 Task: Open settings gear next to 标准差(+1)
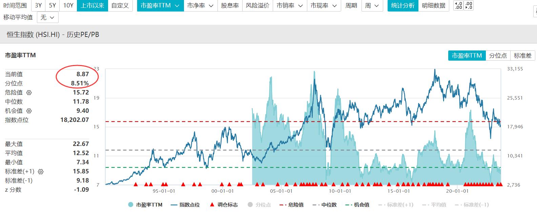click(41, 171)
